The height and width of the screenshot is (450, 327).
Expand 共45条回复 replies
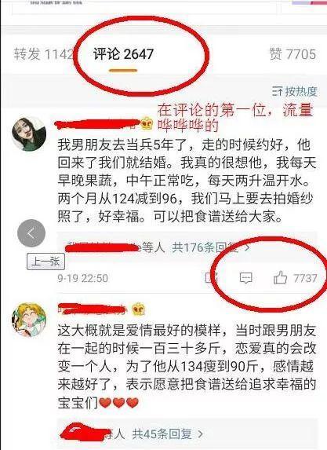168,434
